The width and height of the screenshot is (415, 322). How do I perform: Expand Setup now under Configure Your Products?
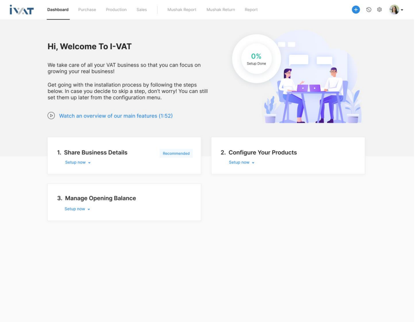[x=241, y=163]
